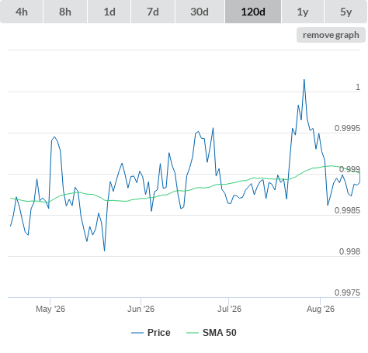Click the Aug '26 axis tick label
Image resolution: width=368 pixels, height=353 pixels.
321,309
